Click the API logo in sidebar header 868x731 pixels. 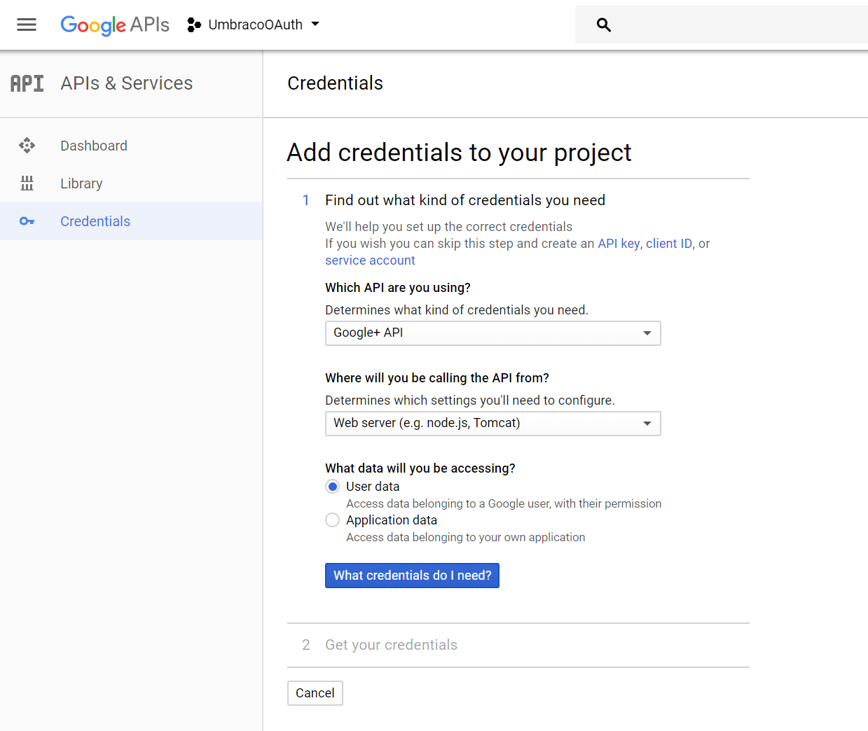27,83
